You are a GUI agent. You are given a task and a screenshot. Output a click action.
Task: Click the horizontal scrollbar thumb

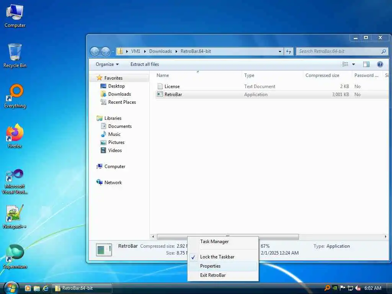click(228, 237)
